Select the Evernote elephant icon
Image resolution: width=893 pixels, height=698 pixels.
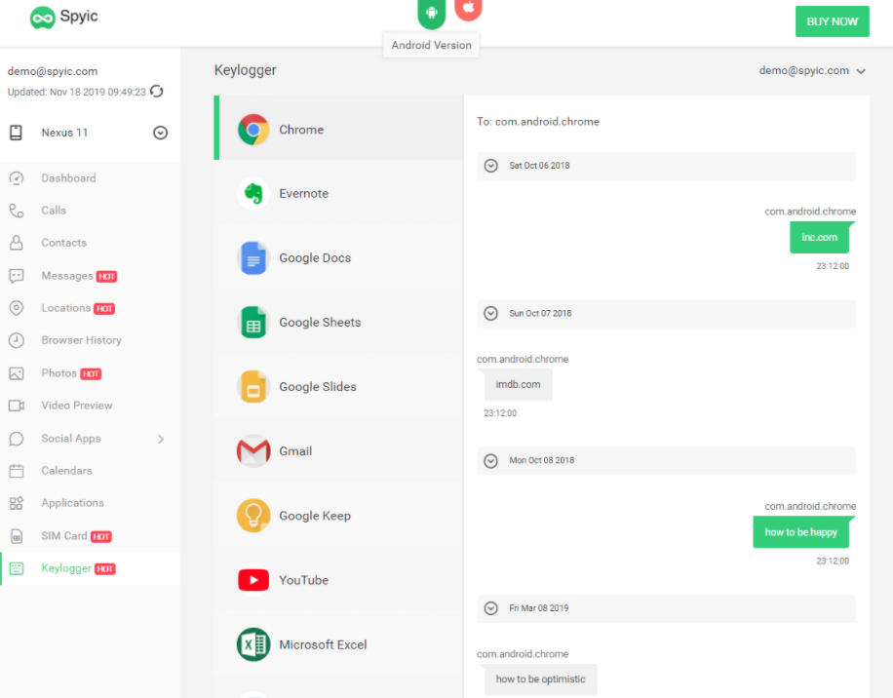[x=253, y=194]
